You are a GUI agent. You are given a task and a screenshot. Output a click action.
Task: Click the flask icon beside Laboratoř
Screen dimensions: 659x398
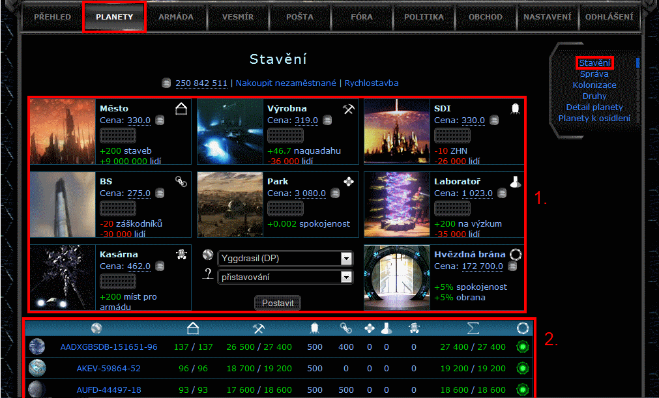point(516,182)
